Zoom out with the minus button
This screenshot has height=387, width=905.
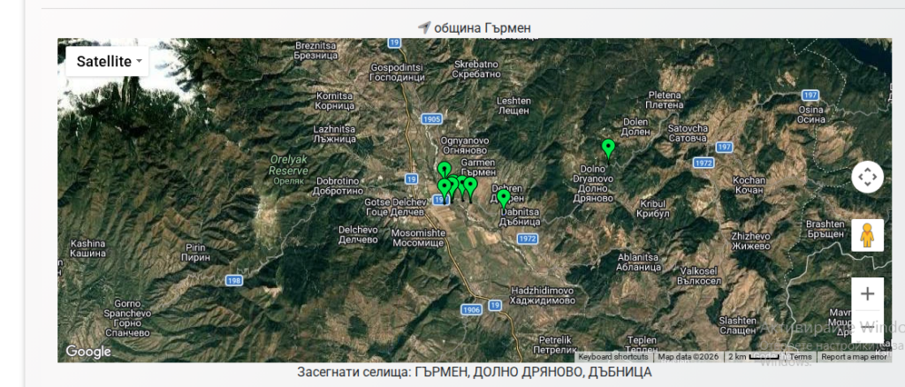click(867, 326)
